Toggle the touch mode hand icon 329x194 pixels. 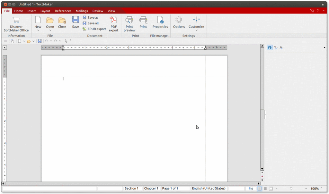click(12, 41)
